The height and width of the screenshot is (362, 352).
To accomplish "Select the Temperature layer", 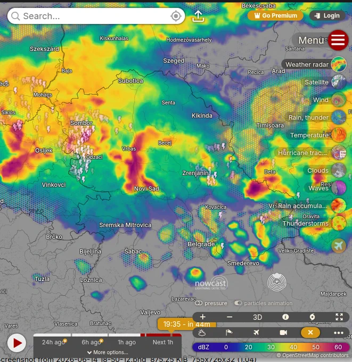I will [x=338, y=135].
